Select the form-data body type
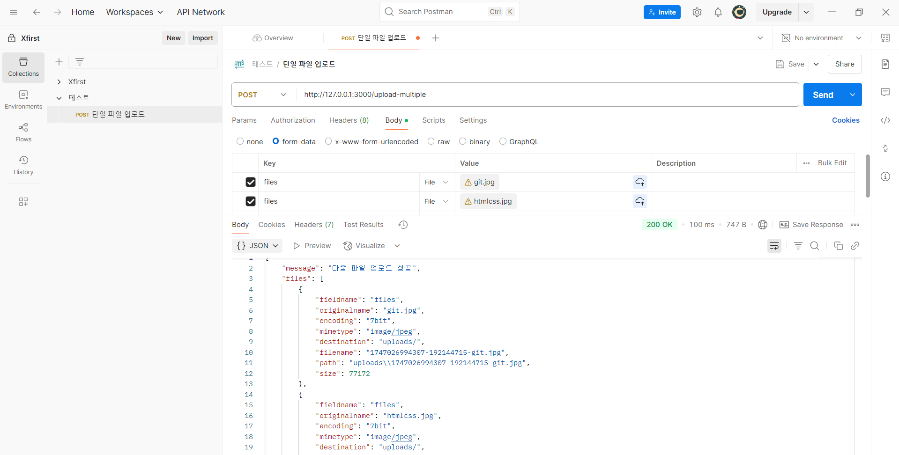Image resolution: width=899 pixels, height=455 pixels. (x=276, y=141)
